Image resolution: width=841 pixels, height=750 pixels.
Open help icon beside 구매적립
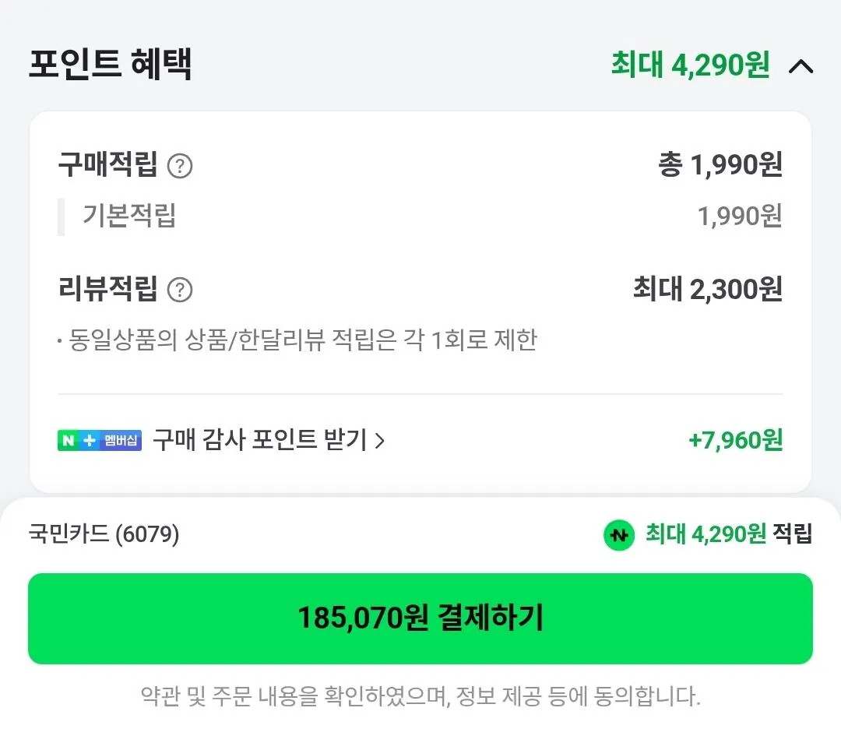(x=180, y=166)
